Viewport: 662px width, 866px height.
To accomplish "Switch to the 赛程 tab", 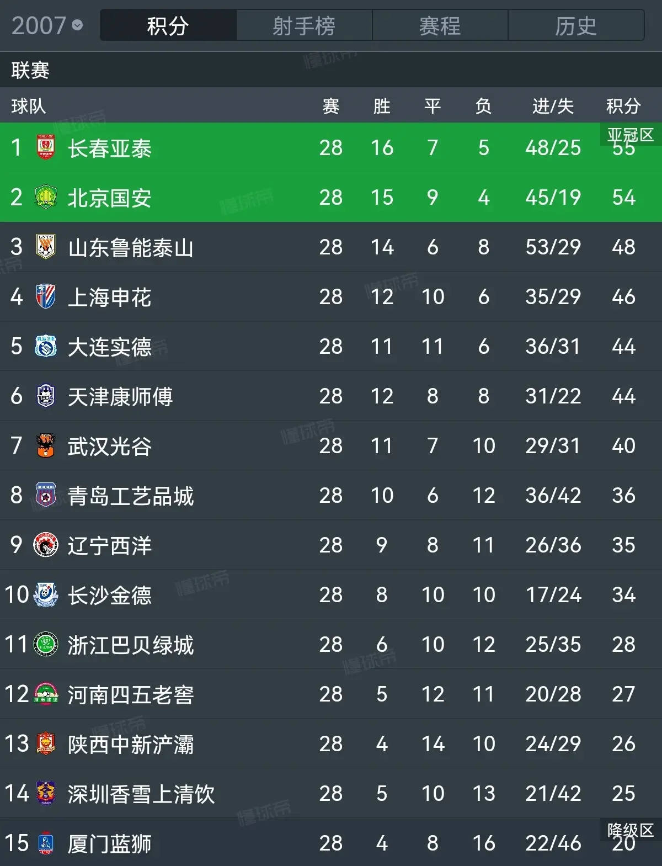I will click(x=440, y=25).
